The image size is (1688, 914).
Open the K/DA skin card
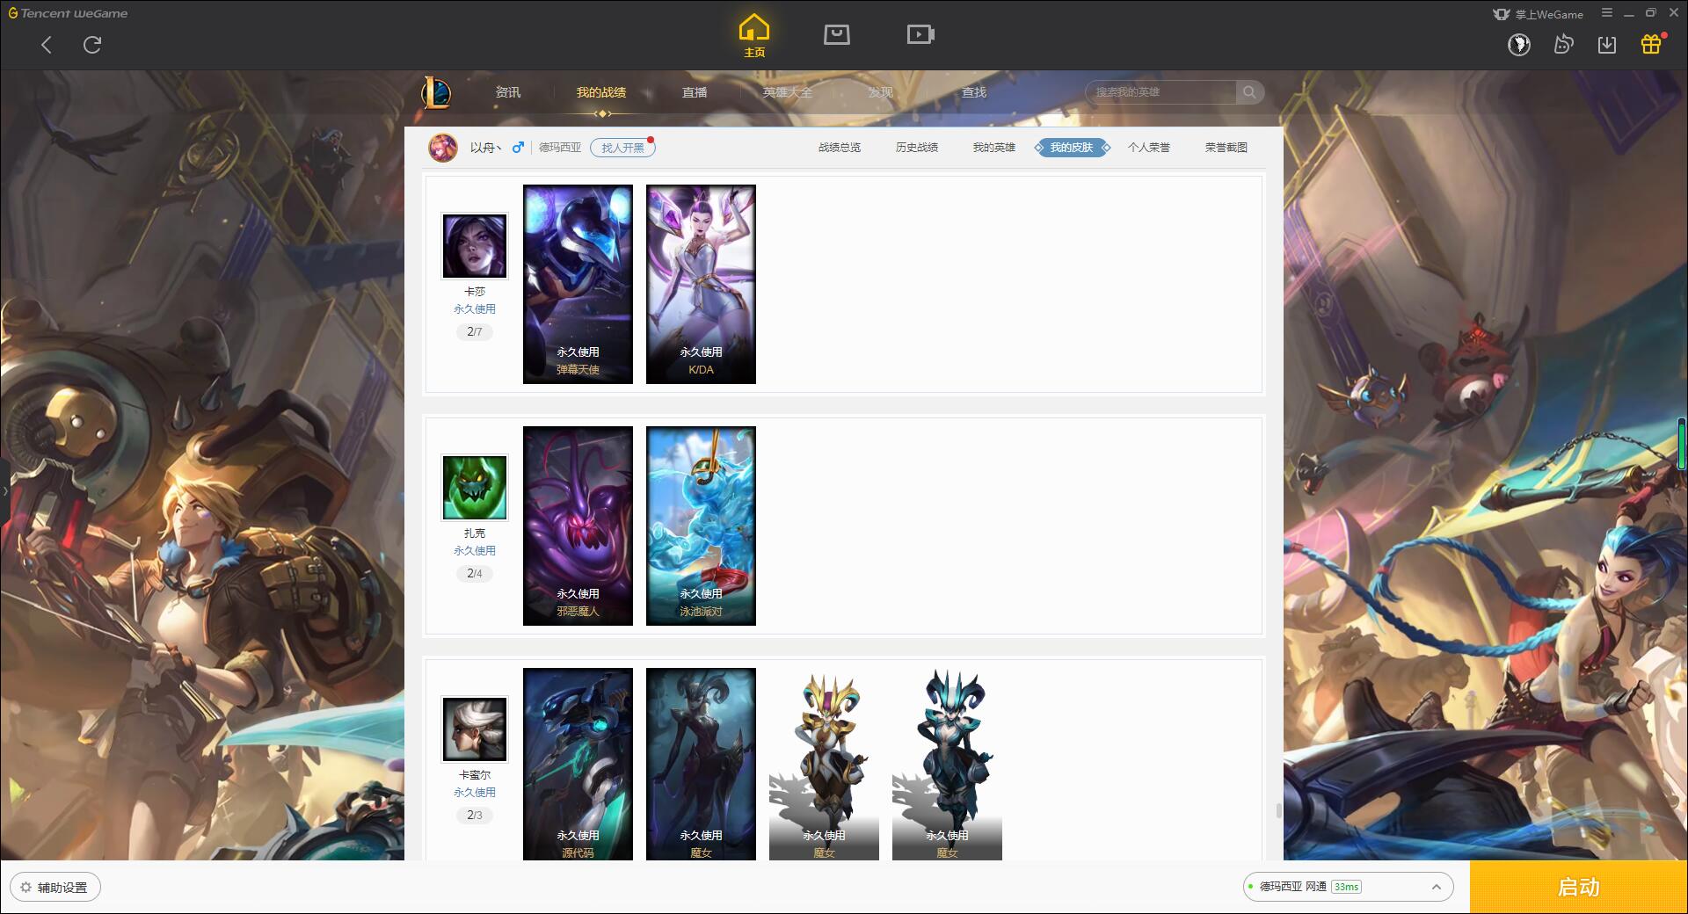[701, 284]
